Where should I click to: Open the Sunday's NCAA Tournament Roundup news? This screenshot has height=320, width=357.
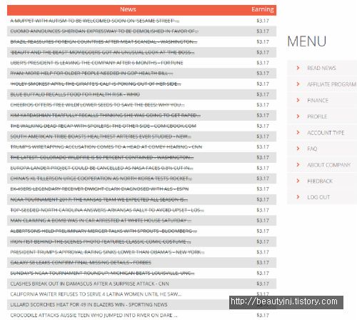pyautogui.click(x=102, y=273)
